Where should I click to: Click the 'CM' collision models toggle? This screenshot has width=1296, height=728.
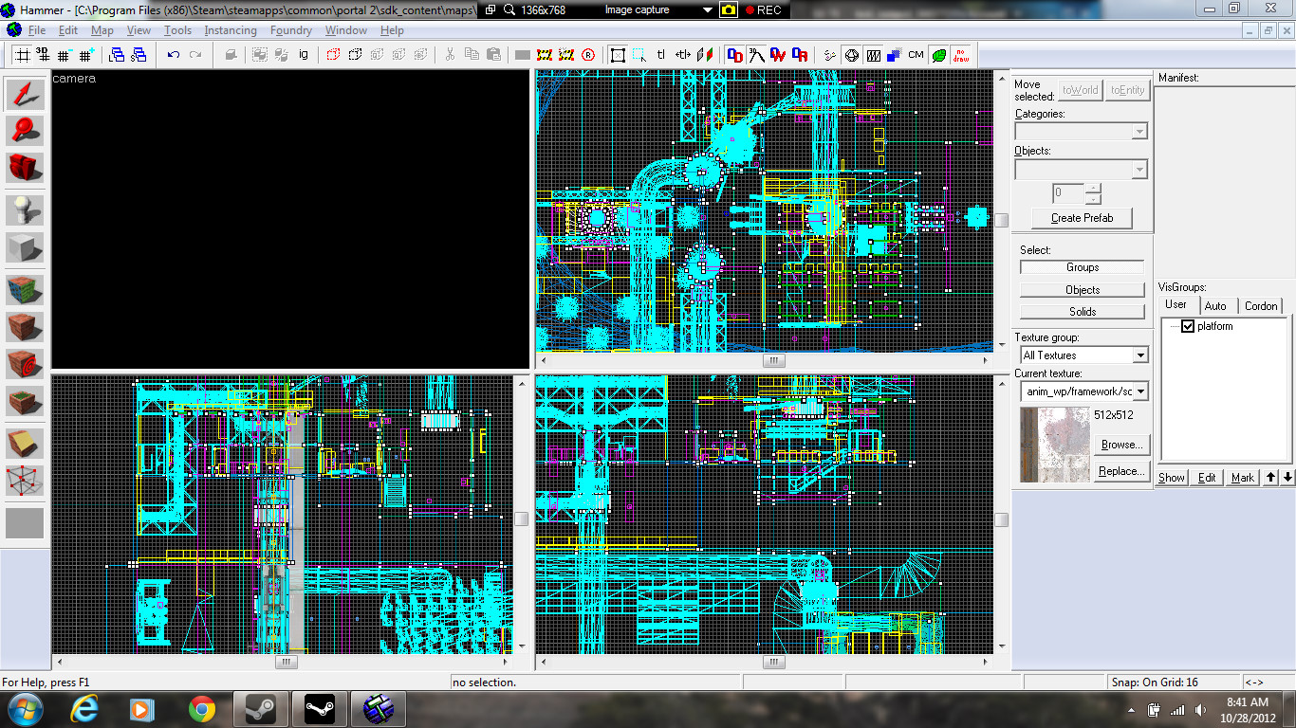916,55
